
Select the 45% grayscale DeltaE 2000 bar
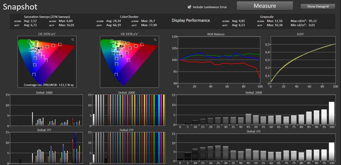click(248, 119)
